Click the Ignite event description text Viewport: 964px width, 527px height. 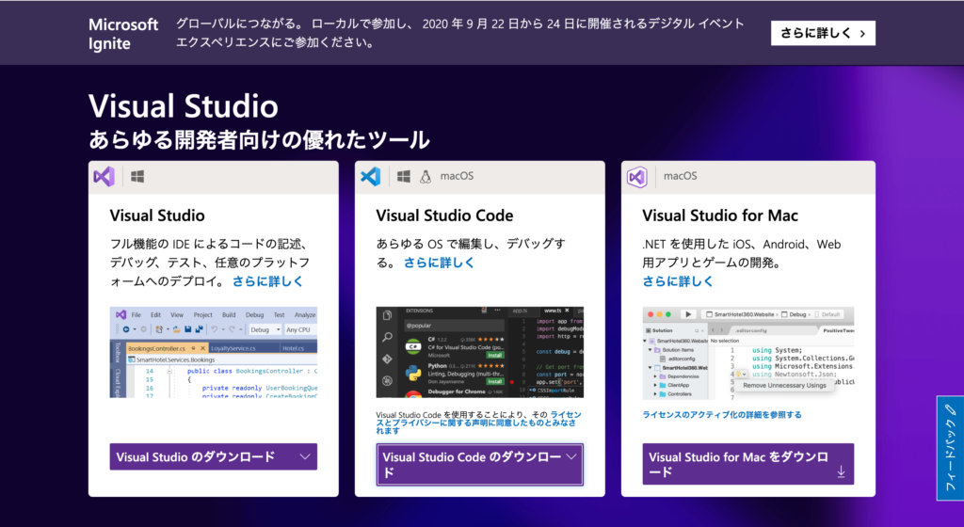(x=459, y=33)
